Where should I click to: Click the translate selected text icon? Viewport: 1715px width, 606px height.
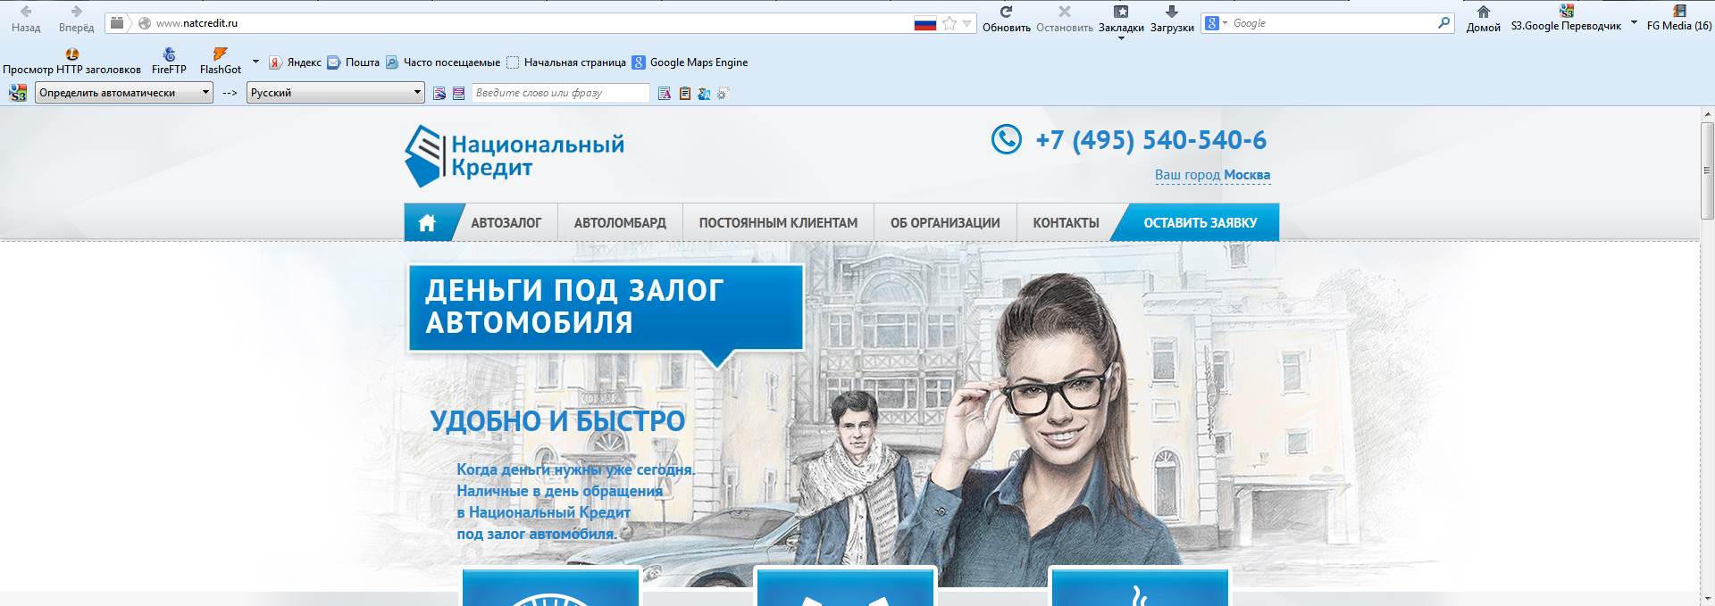pos(458,93)
